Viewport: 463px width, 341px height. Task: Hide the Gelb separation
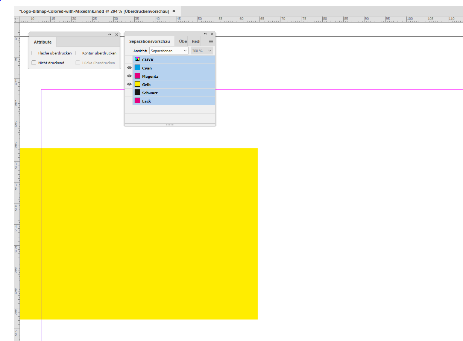[129, 84]
